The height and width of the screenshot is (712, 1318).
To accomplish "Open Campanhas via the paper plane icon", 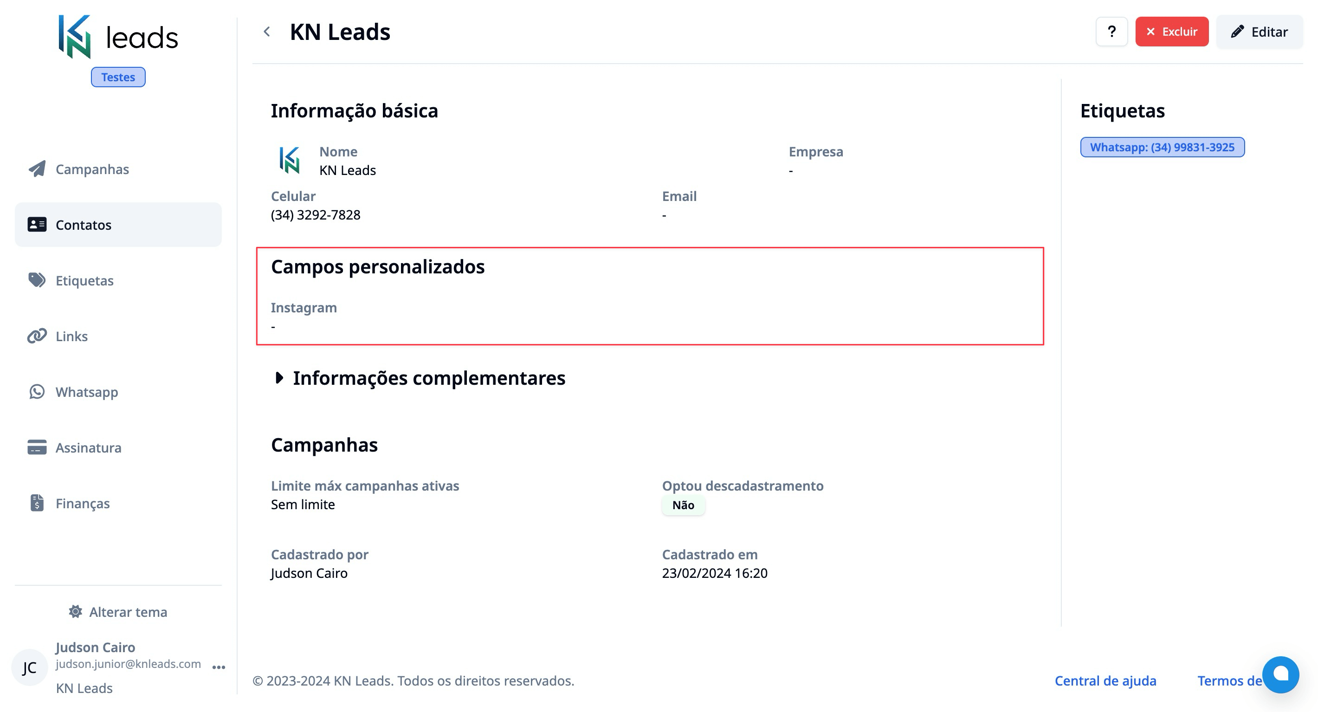I will point(36,169).
